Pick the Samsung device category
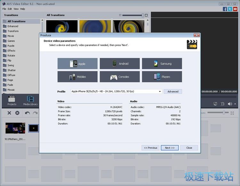Image resolution: width=240 pixels, height=186 pixels. coord(162,63)
